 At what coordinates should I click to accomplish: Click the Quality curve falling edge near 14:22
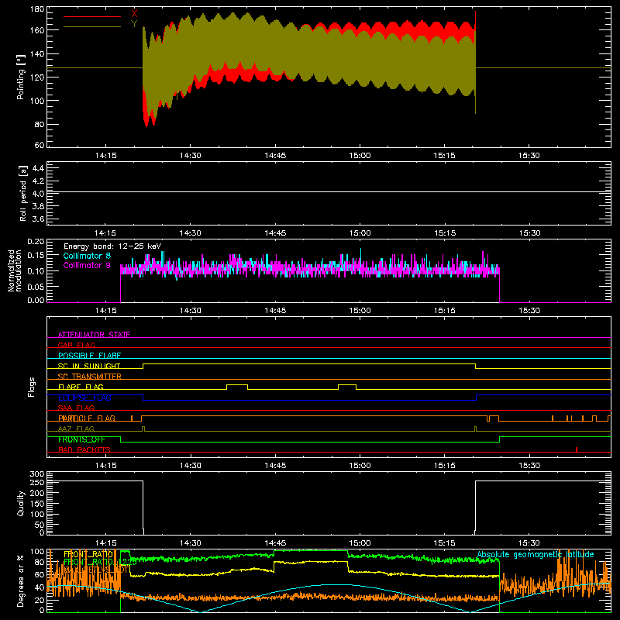(x=143, y=506)
